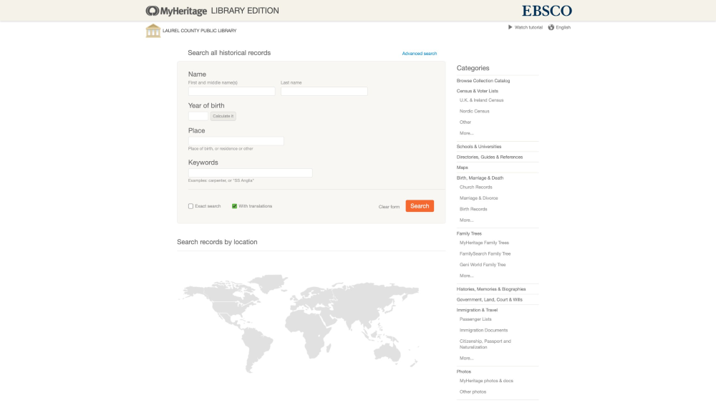Open Marriage & Divorce subcategory
Screen dimensions: 716x403
click(478, 198)
